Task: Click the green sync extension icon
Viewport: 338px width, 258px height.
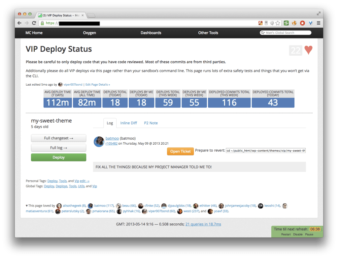Action: [286, 23]
